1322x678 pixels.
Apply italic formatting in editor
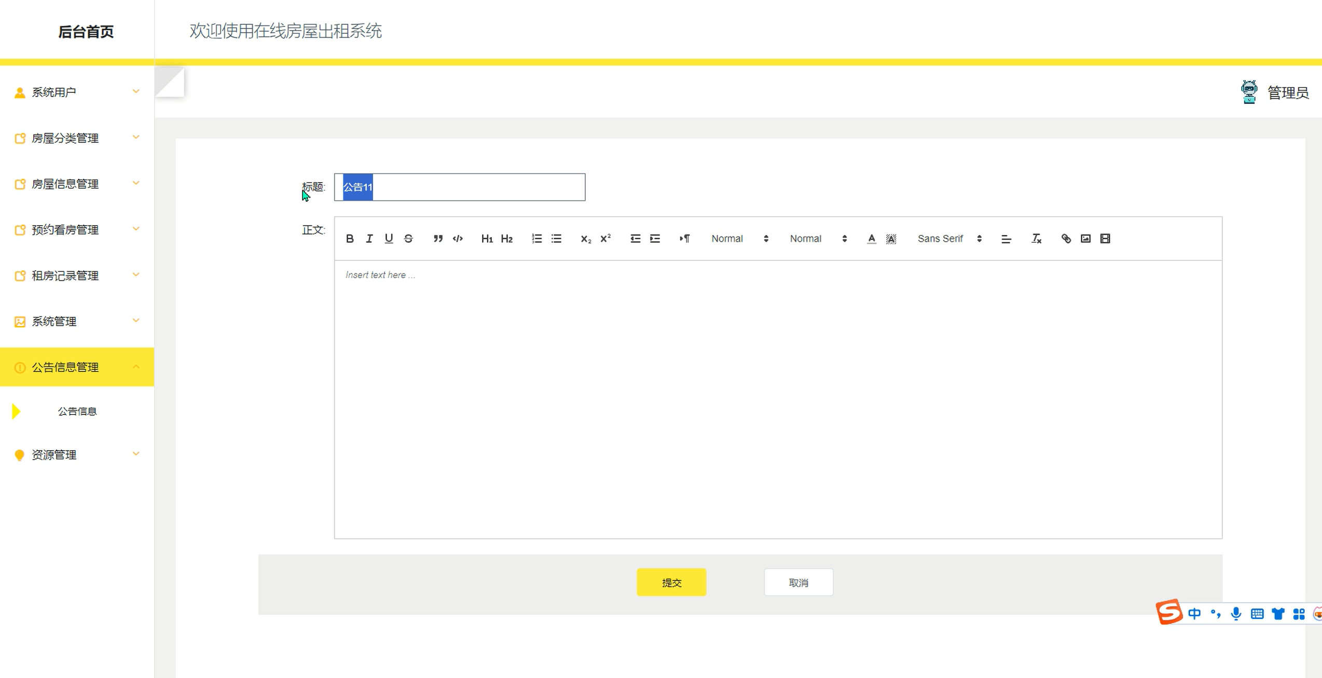coord(369,239)
